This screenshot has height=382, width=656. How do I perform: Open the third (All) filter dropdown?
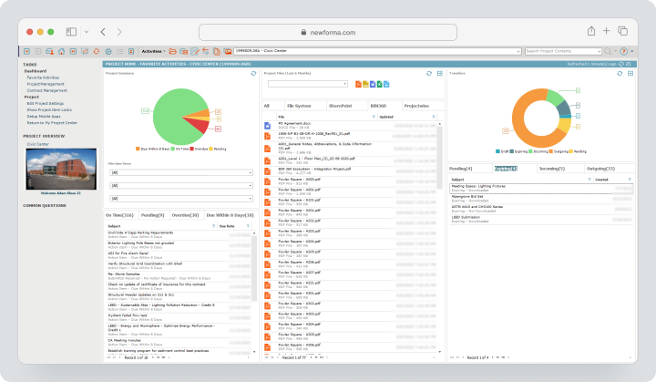point(181,199)
